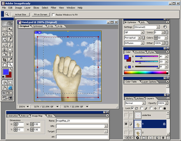Click the rainbow color ramp bar
The image size is (181, 141).
[x=146, y=72]
